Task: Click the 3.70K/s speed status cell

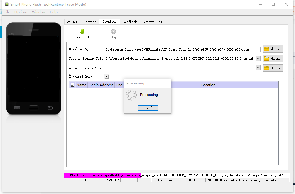Action: 78,180
